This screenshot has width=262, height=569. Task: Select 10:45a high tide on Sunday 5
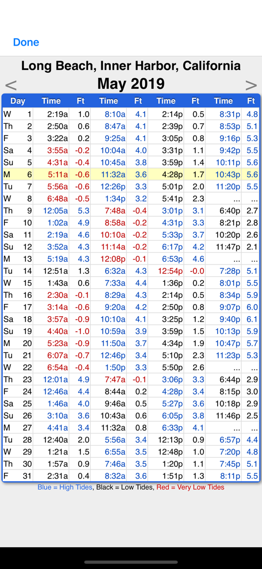point(113,162)
